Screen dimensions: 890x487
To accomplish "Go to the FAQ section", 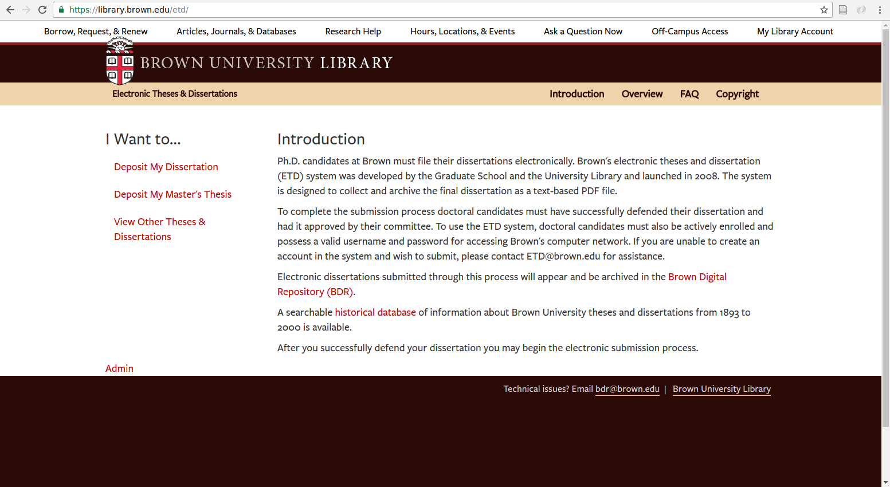I will tap(689, 94).
